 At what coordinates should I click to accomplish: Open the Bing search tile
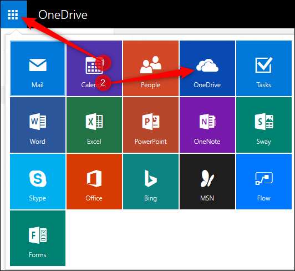tap(151, 182)
